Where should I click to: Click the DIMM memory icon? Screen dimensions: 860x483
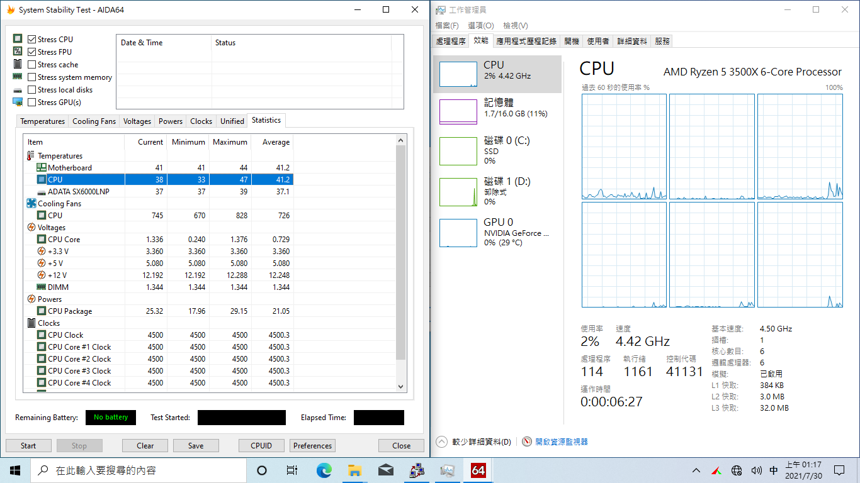(x=42, y=287)
